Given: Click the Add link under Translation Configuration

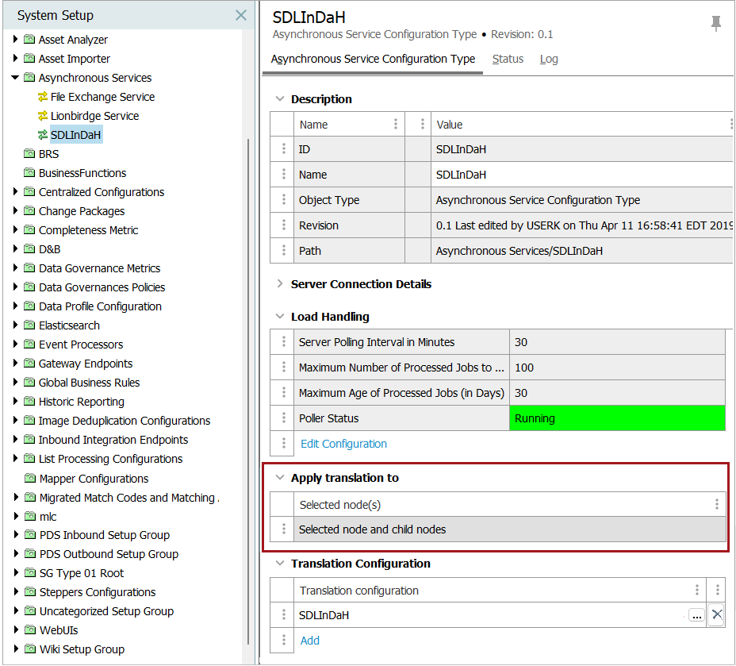Looking at the screenshot, I should tap(309, 641).
